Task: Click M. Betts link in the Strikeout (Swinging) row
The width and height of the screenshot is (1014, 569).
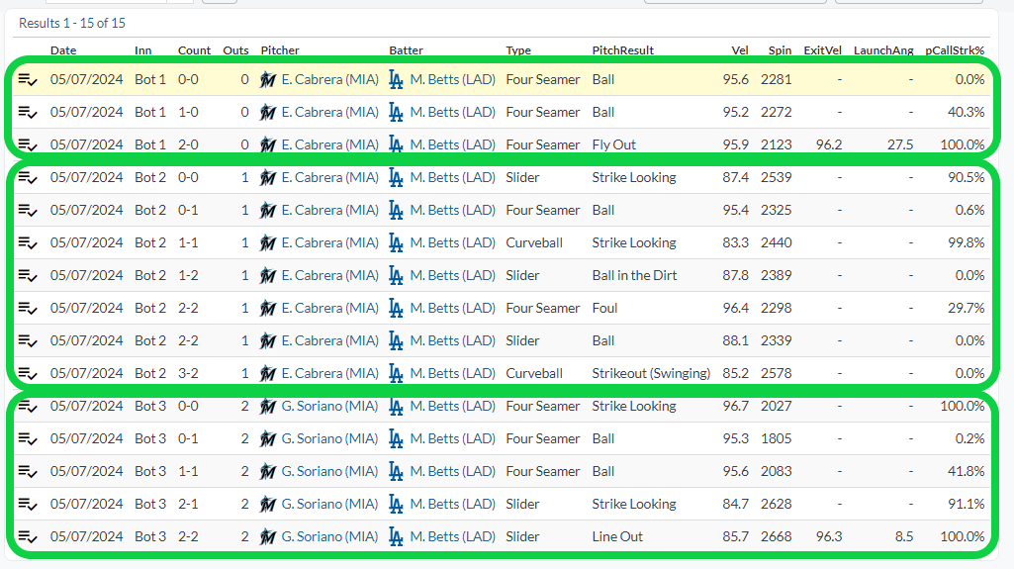Action: point(452,374)
